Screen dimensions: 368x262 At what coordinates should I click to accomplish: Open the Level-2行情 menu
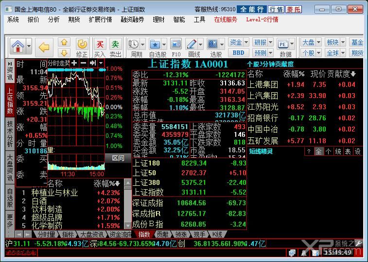(x=262, y=19)
